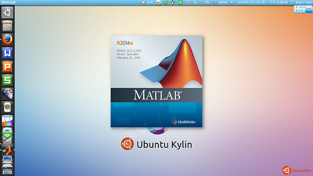Open WPS Writer from launcher
Screen dimensions: 313x176
coord(7,53)
